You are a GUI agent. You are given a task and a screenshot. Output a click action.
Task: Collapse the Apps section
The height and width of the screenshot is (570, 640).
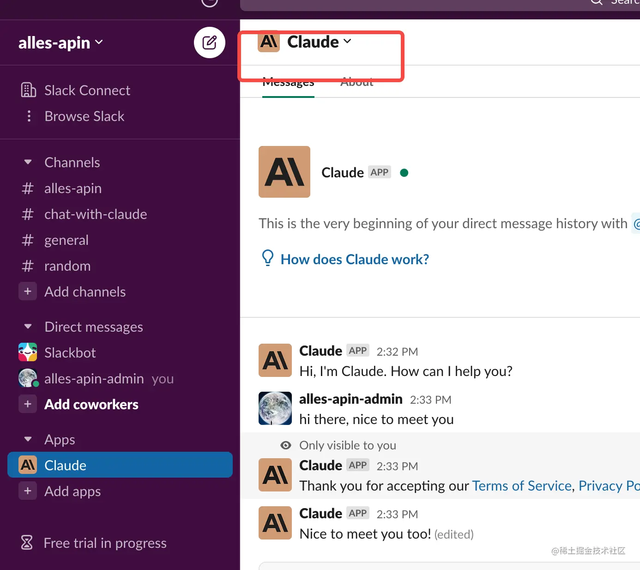28,439
